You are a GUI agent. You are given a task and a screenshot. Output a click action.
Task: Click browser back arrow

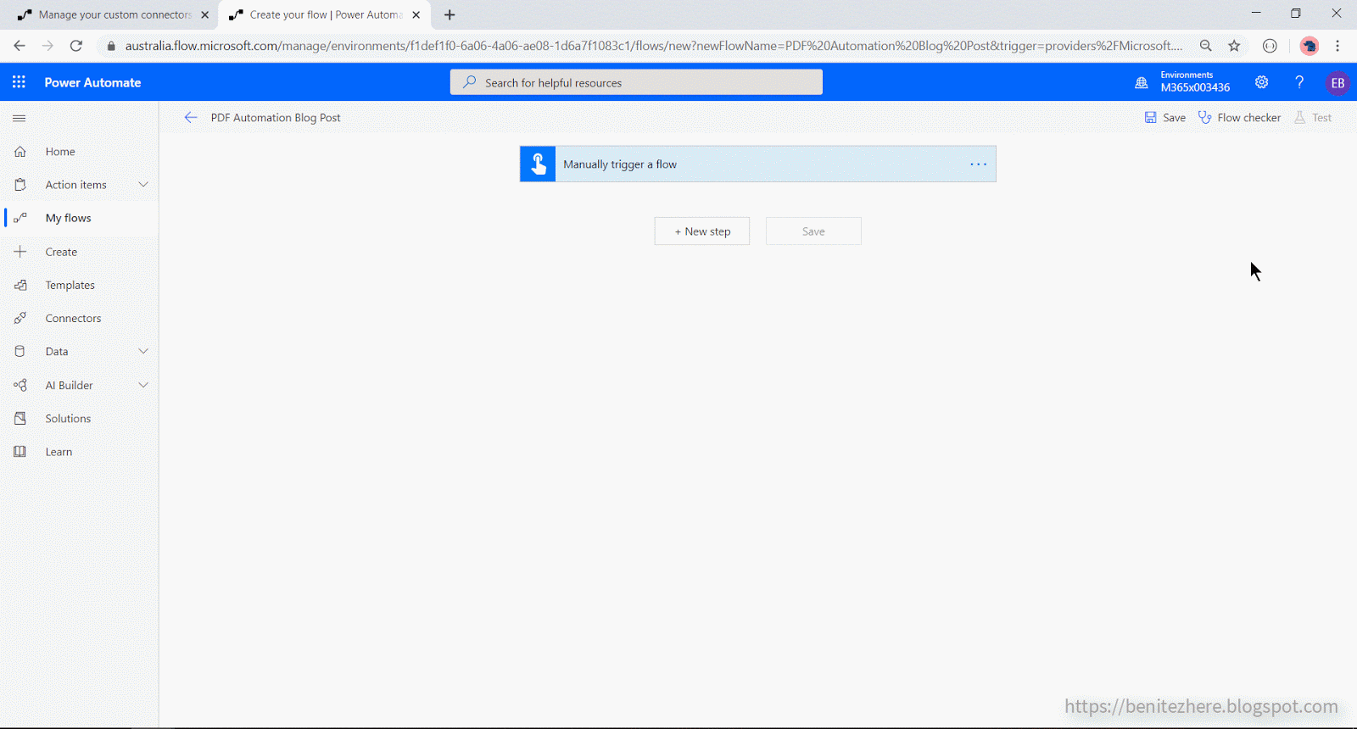pyautogui.click(x=20, y=46)
